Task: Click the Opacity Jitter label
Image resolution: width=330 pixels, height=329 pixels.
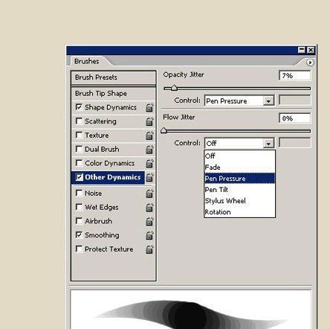Action: (x=184, y=74)
